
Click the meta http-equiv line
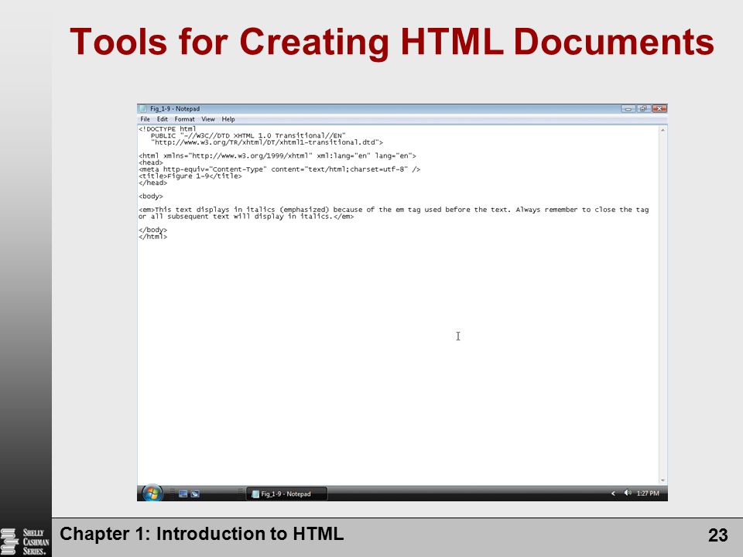279,169
